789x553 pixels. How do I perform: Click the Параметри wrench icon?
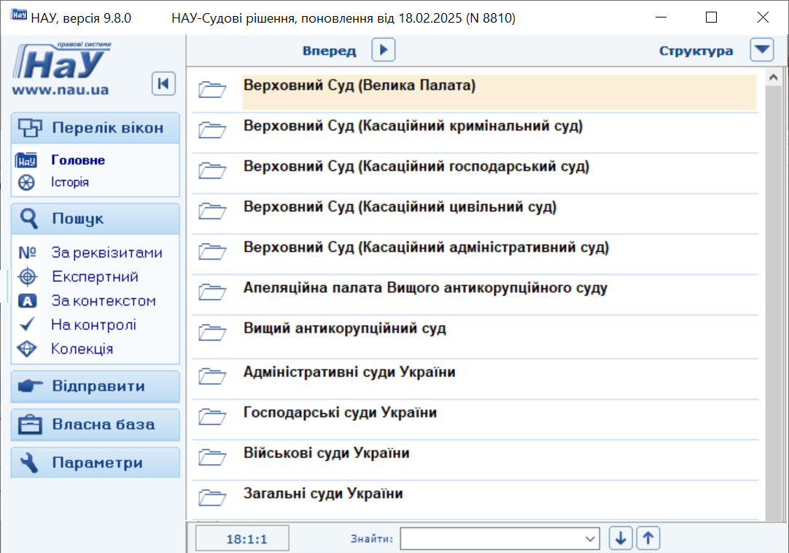coord(29,463)
